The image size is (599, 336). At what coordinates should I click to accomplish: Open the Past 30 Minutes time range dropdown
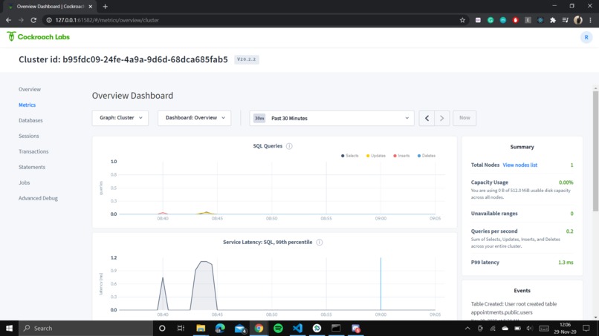331,118
